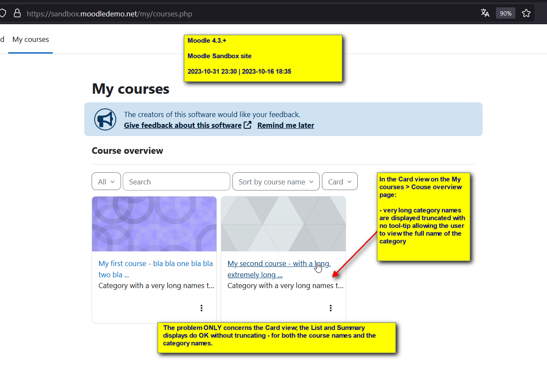Open Give feedback about this software link
The image size is (547, 368).
coord(183,125)
